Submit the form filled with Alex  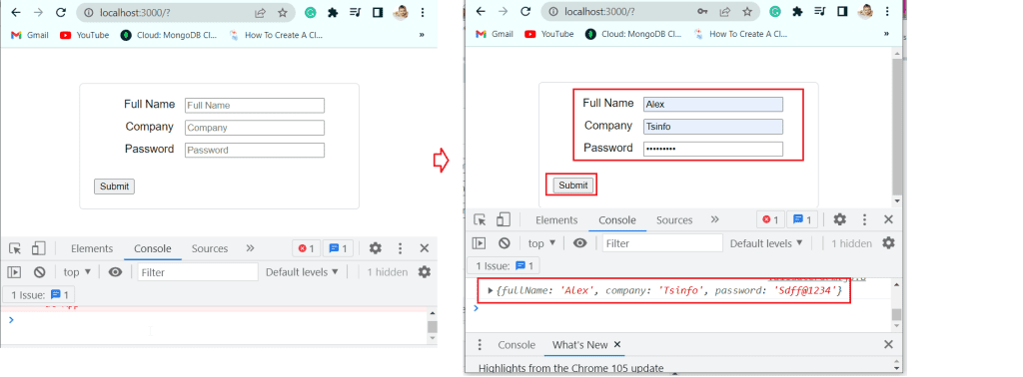[572, 185]
